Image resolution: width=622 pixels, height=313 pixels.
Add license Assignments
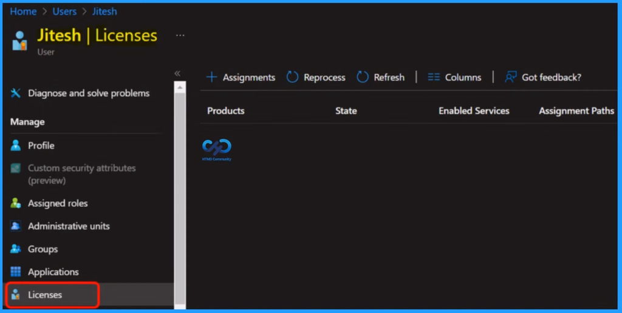click(248, 77)
